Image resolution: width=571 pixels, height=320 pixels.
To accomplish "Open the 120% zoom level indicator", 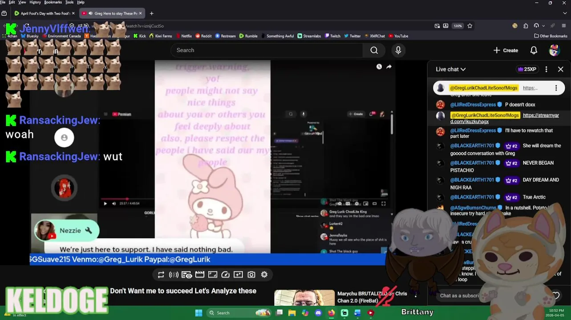I will (x=458, y=26).
